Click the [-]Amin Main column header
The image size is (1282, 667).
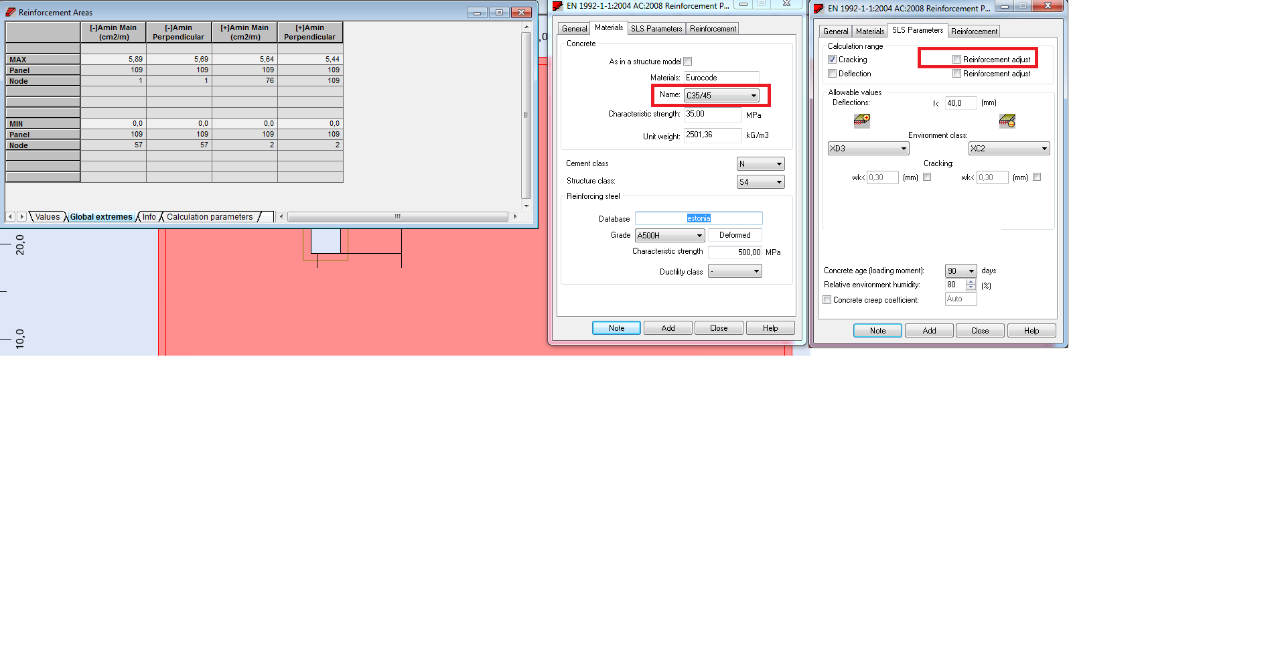pos(113,32)
